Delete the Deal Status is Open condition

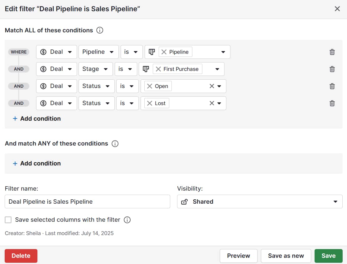[332, 86]
